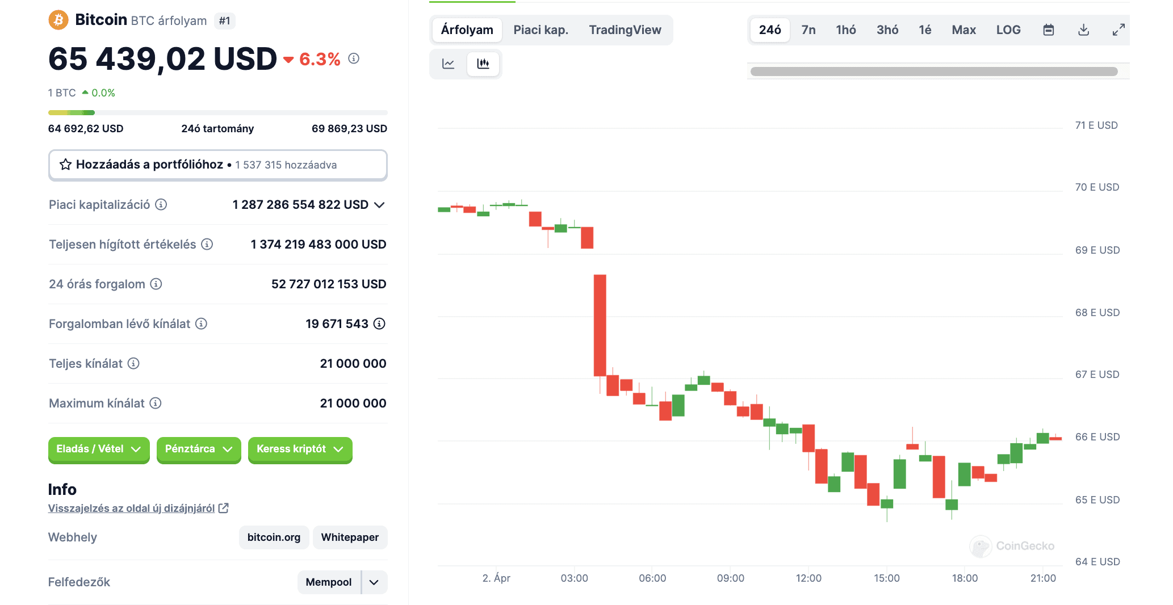The height and width of the screenshot is (605, 1173).
Task: Click Hozzáadás a portfólióhoz button
Action: click(218, 165)
